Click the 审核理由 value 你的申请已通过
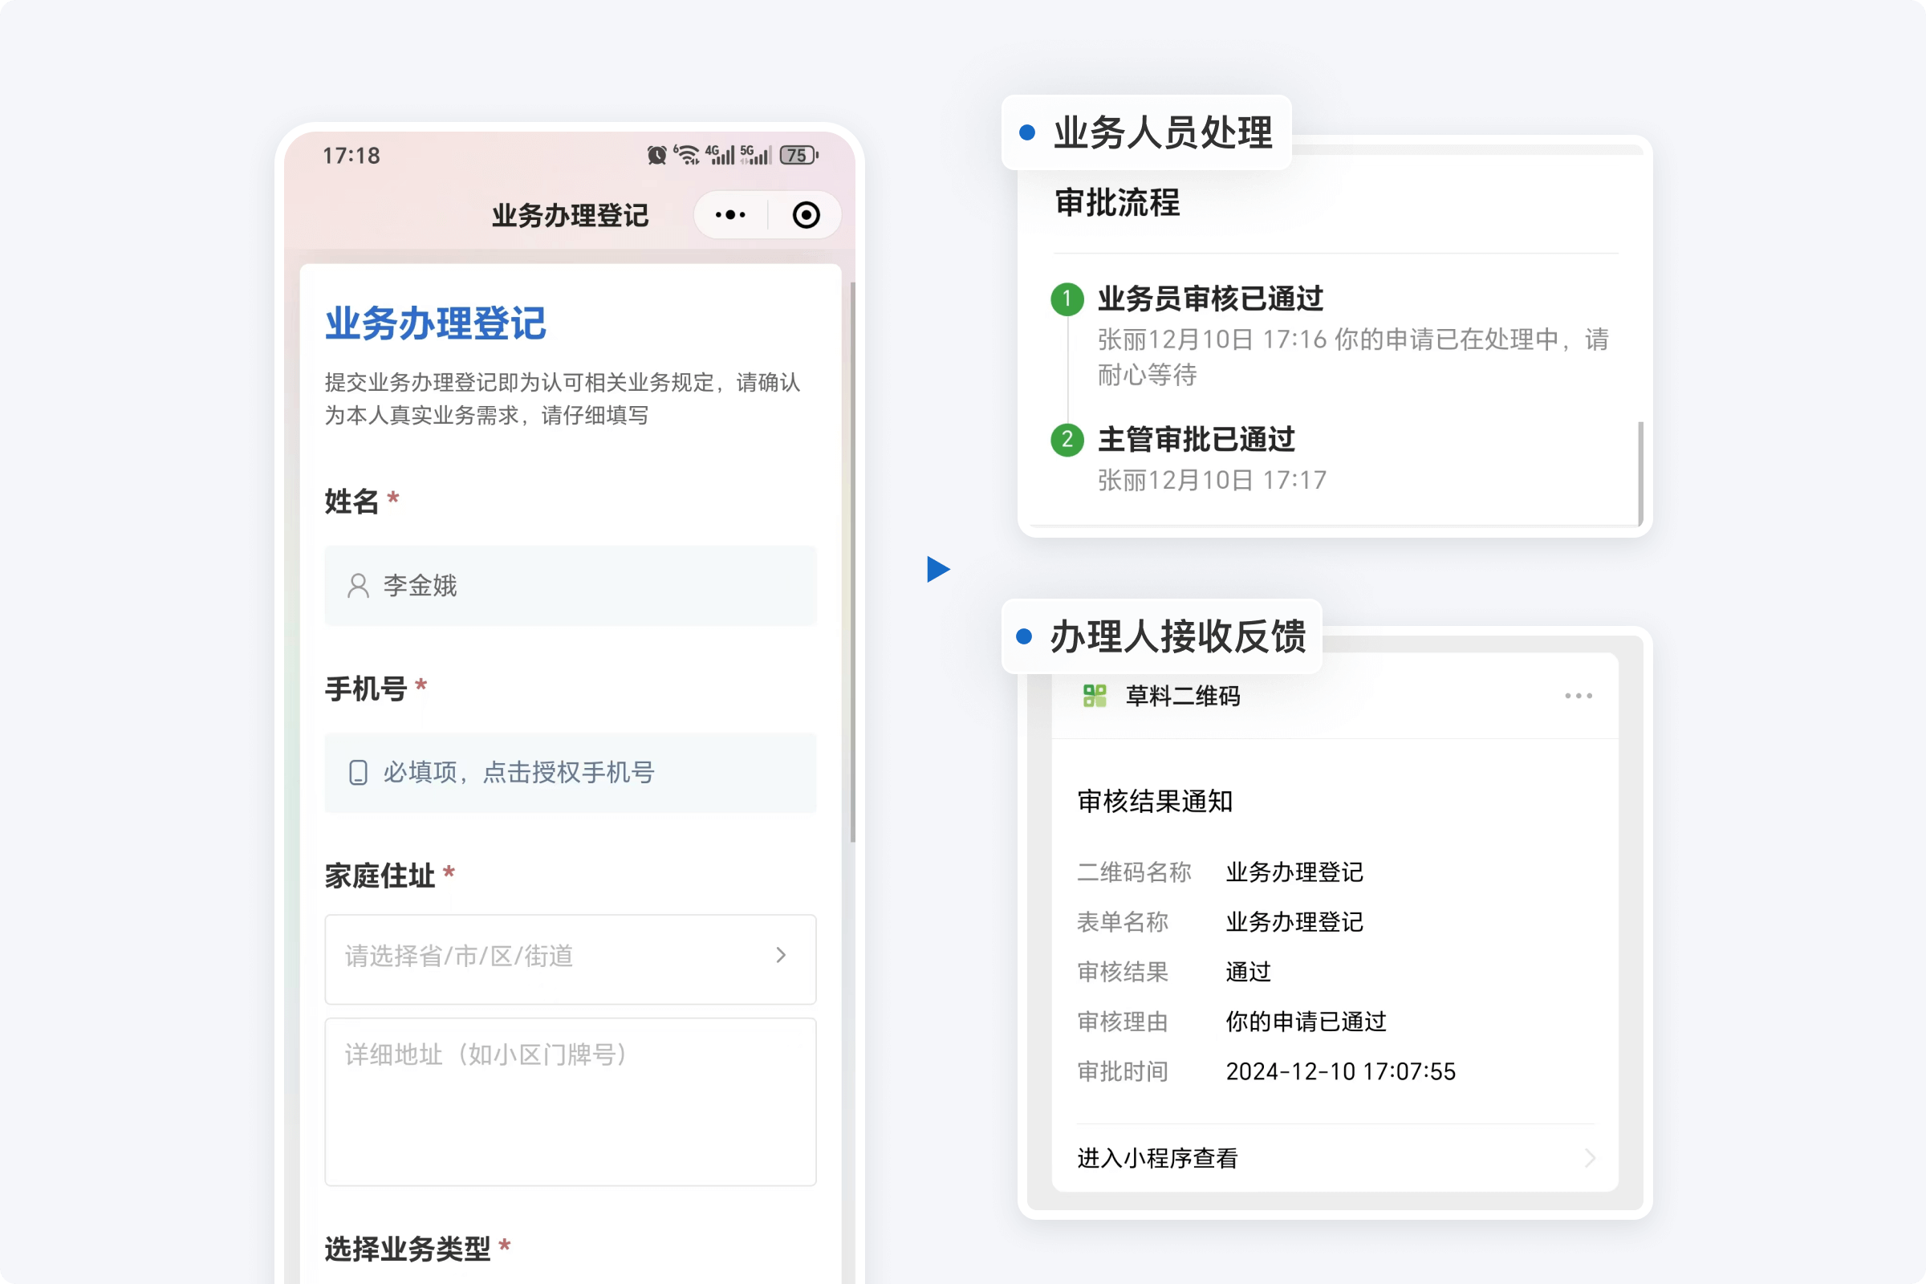1926x1284 pixels. (x=1306, y=1022)
